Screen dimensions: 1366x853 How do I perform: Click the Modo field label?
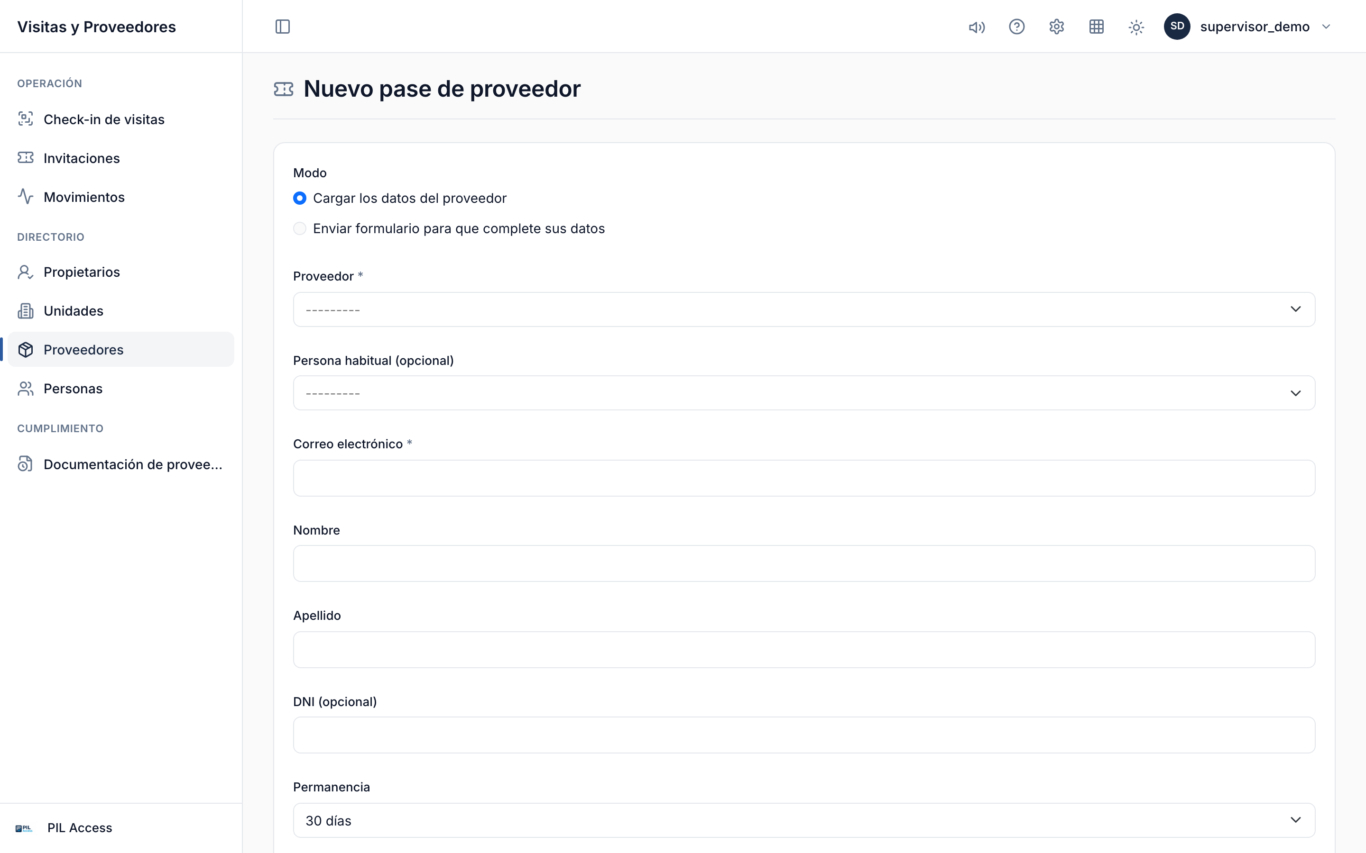pyautogui.click(x=310, y=172)
